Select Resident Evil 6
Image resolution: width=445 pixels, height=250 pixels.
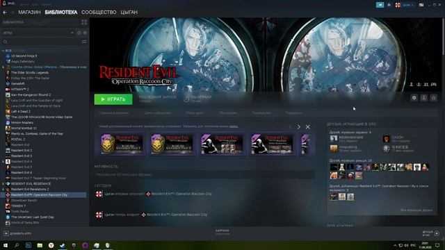(x=22, y=173)
